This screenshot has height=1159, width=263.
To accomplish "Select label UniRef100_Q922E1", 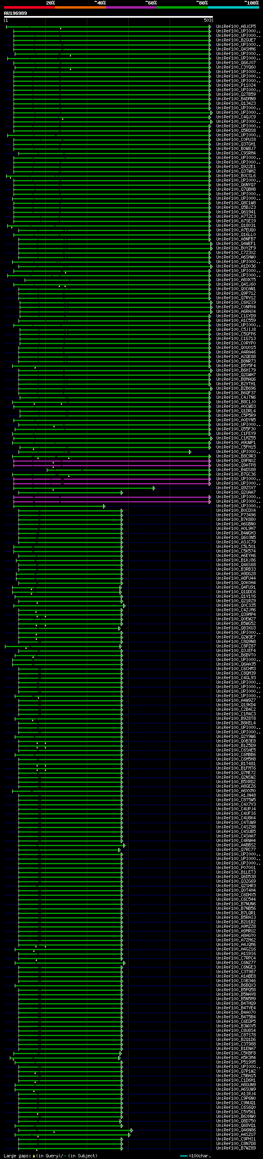I will click(x=236, y=167).
